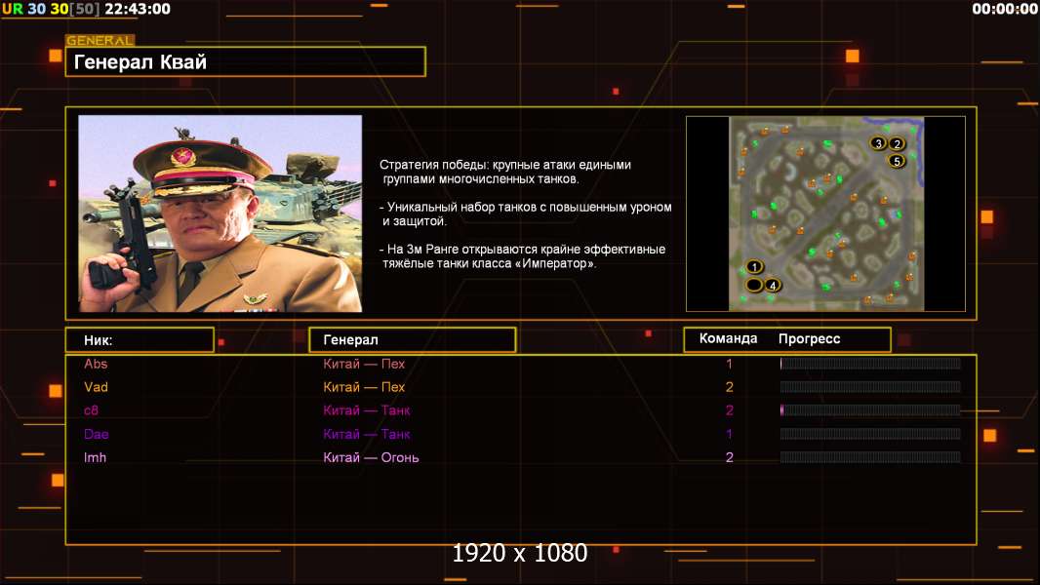
Task: Click 'Китай — Пех' in the Abs row
Action: click(x=364, y=364)
